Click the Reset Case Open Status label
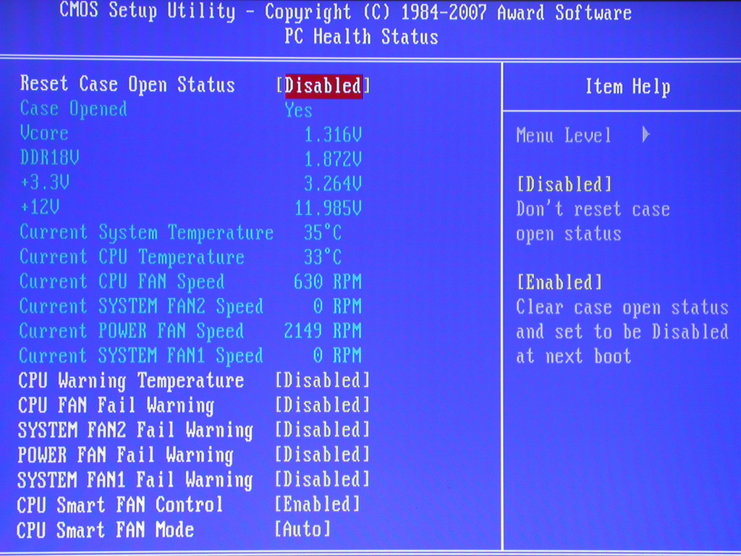Viewport: 741px width, 556px height. 127,85
